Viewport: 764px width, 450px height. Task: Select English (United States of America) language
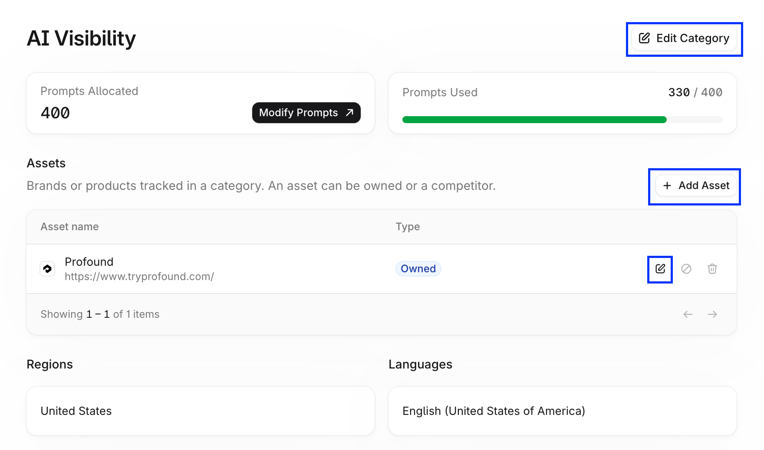click(x=563, y=411)
